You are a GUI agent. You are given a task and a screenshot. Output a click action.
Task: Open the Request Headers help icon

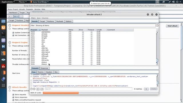[10, 25]
